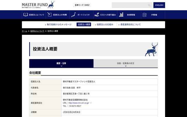Click the open book icon in navigation
This screenshot has width=187, height=117.
pos(26,15)
